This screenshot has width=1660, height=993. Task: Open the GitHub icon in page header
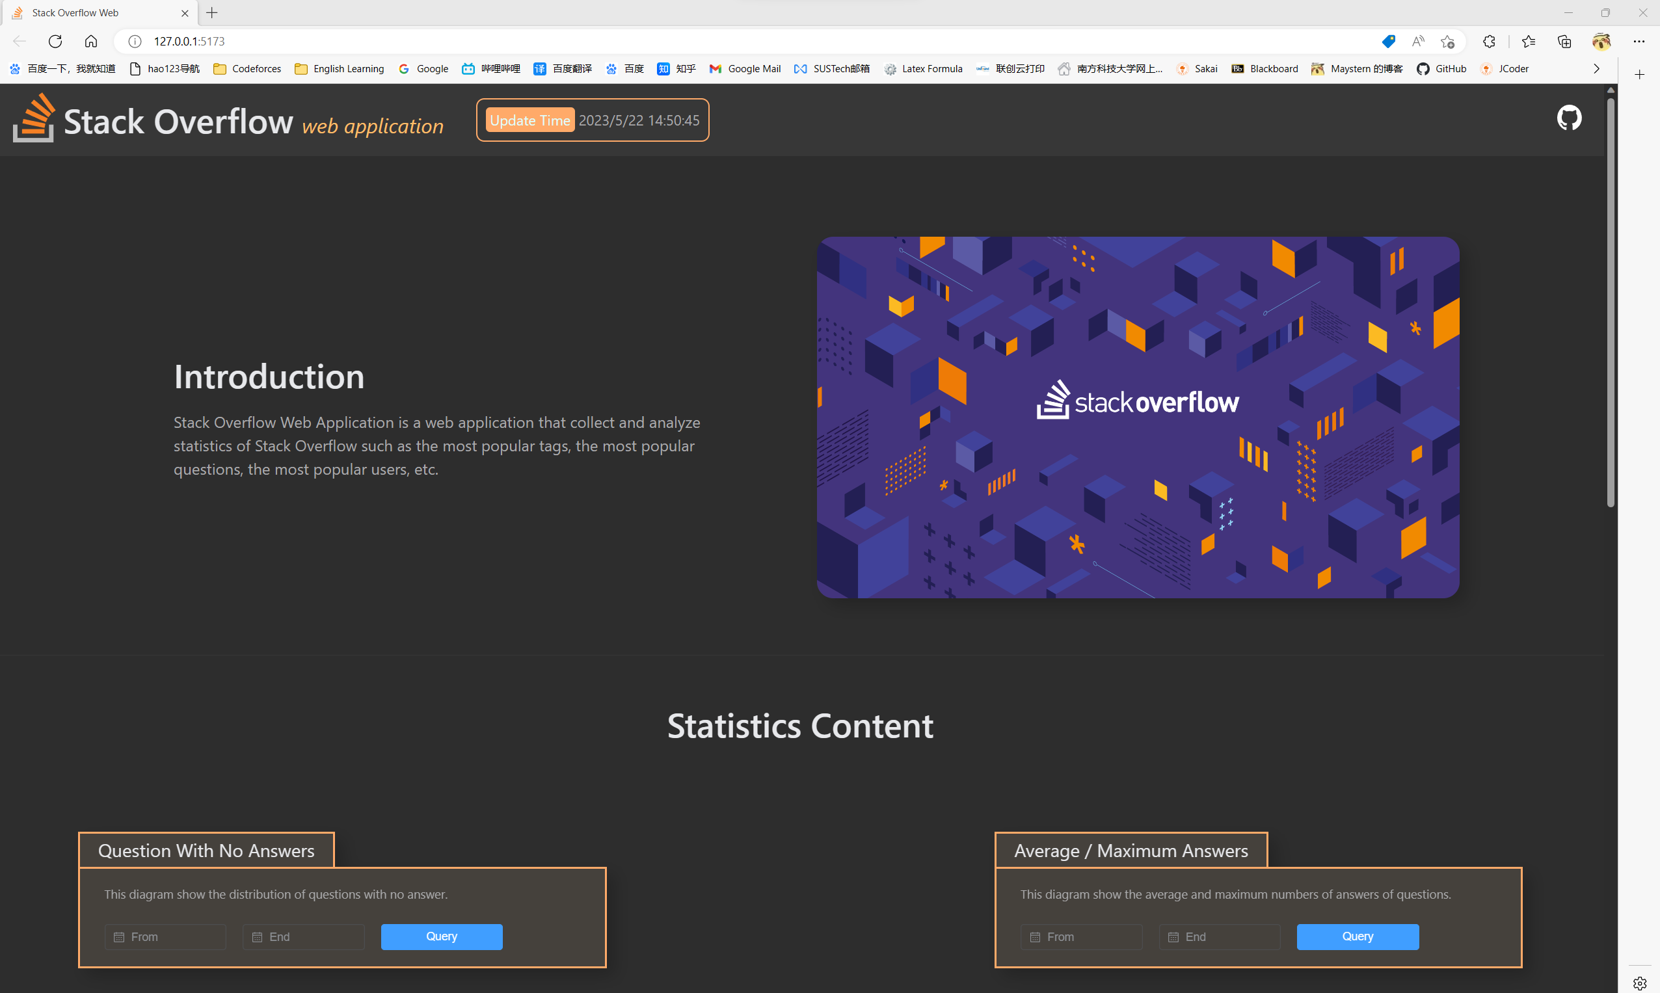[1568, 118]
